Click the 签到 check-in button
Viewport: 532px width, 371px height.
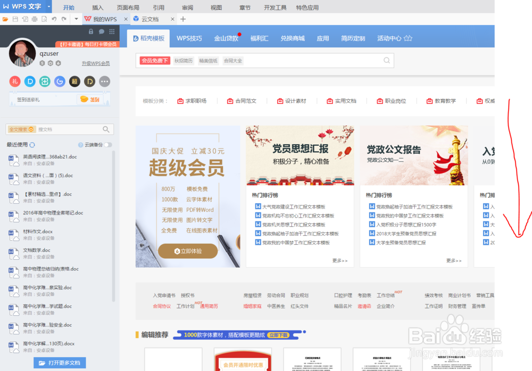click(x=90, y=100)
